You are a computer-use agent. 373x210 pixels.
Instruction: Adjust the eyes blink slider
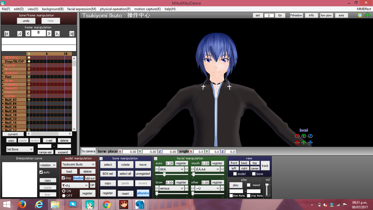tap(164, 174)
